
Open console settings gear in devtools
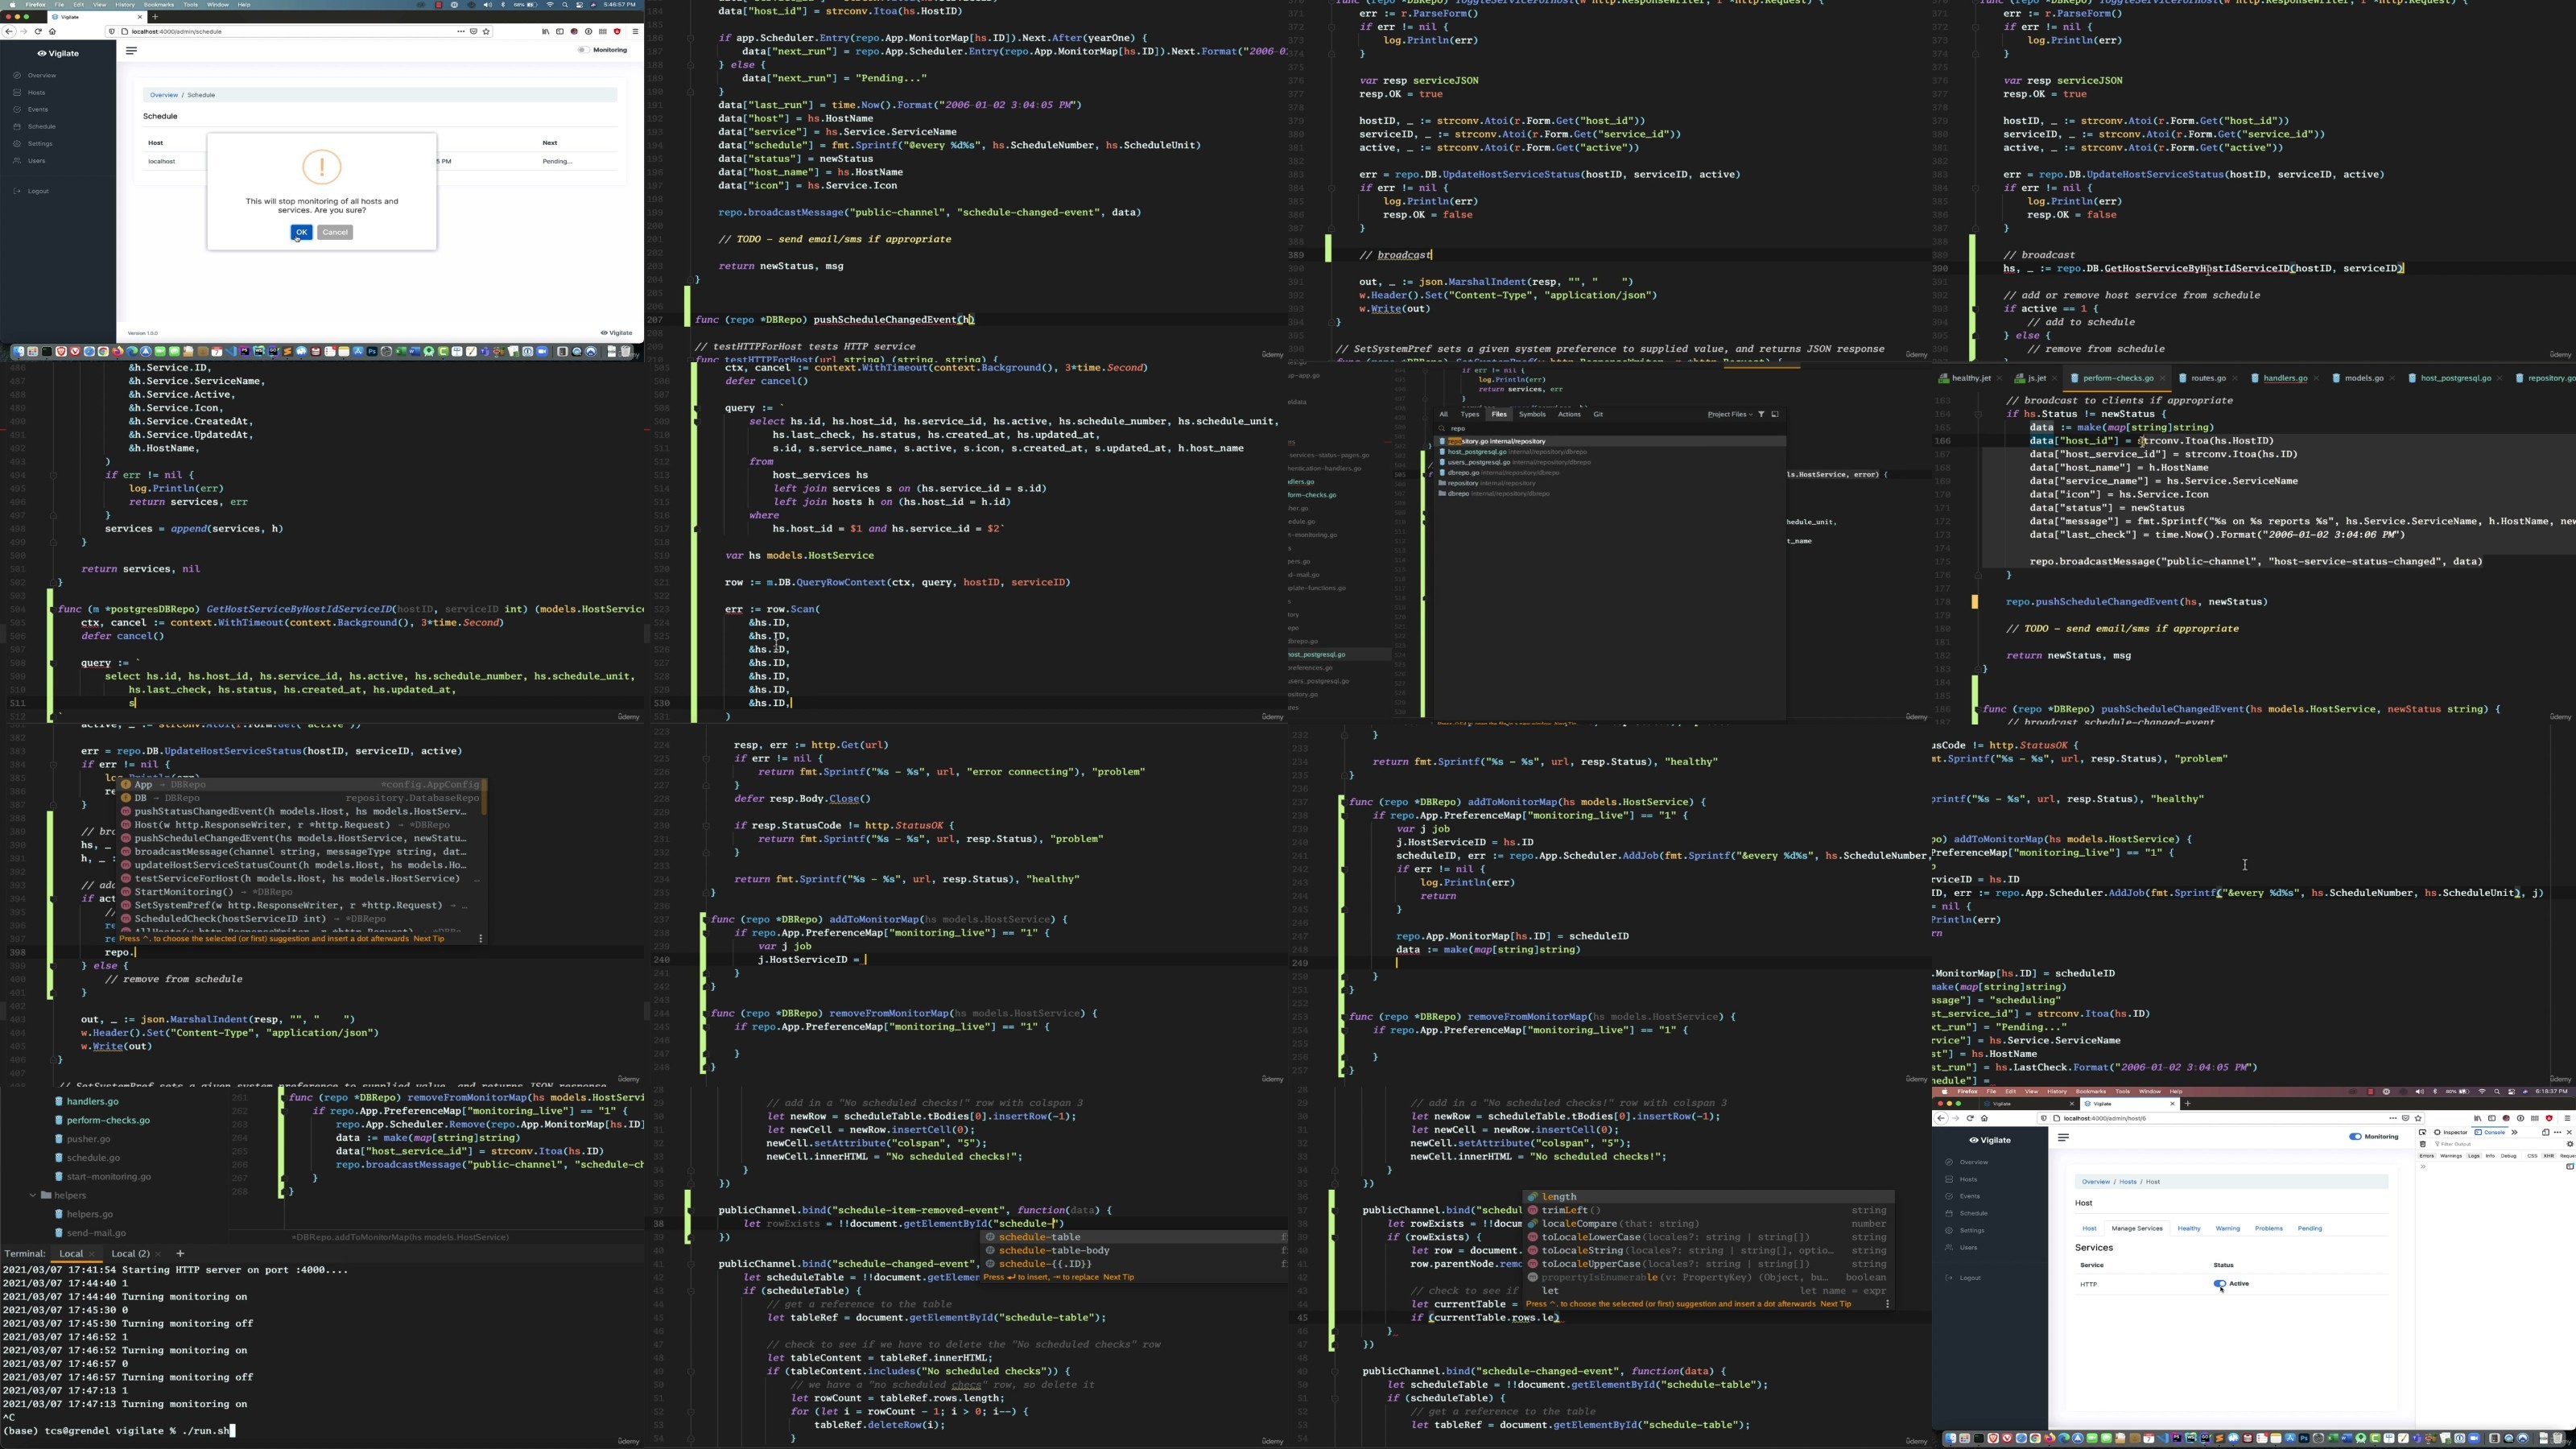pos(2570,1144)
